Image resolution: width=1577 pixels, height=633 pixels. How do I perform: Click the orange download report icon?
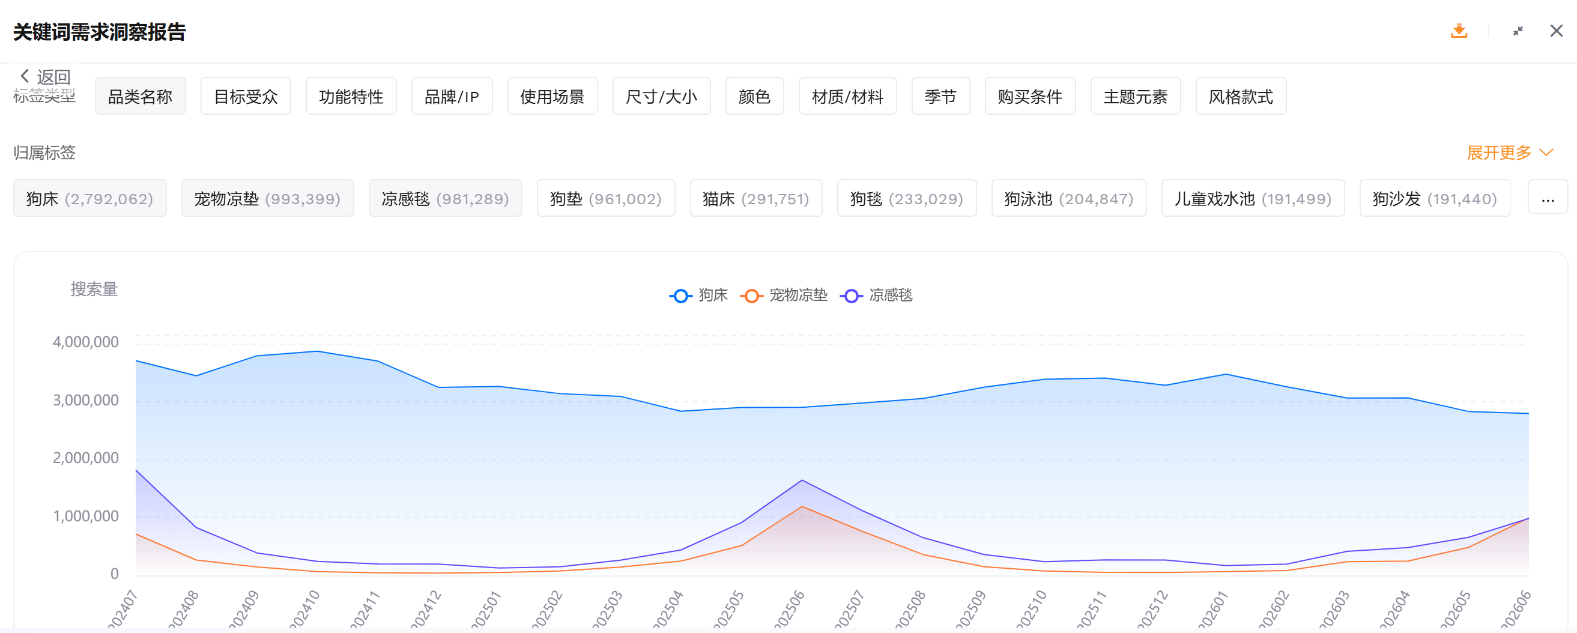pos(1459,31)
